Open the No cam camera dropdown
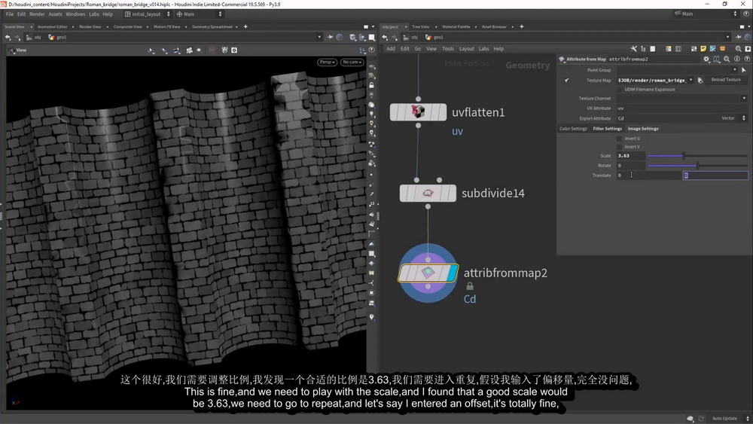The image size is (753, 424). (352, 62)
